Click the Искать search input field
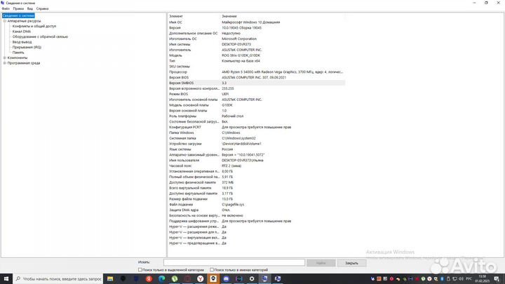 tap(234, 263)
